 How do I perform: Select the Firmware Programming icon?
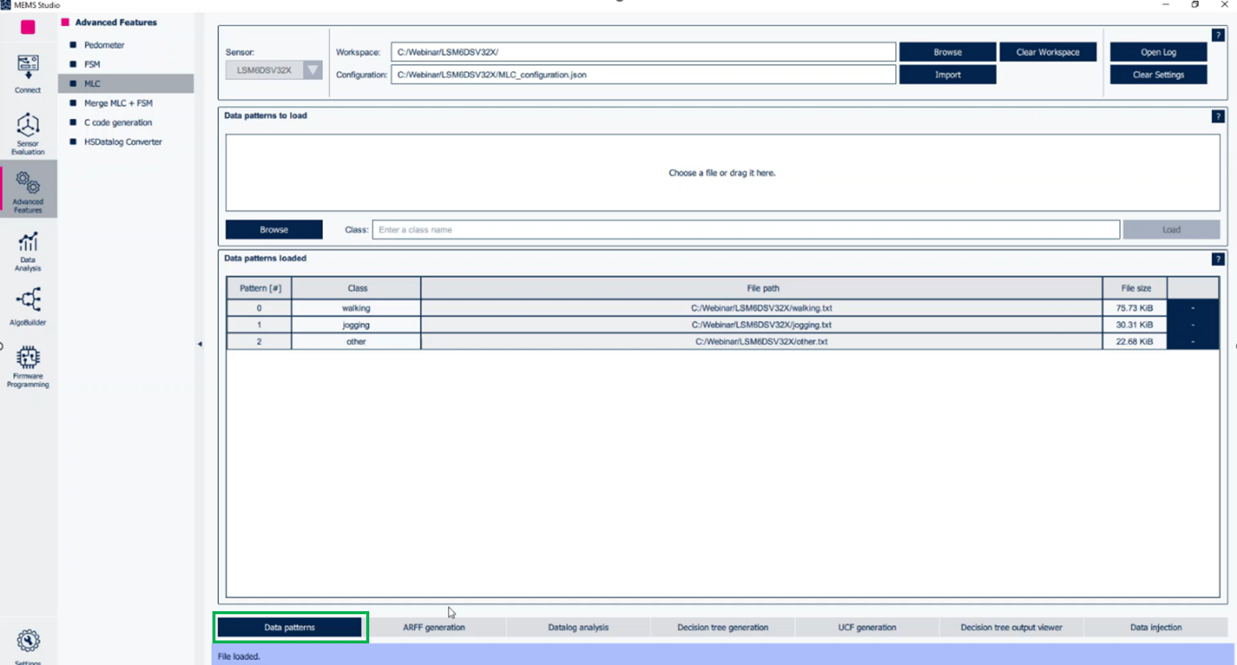pyautogui.click(x=27, y=365)
